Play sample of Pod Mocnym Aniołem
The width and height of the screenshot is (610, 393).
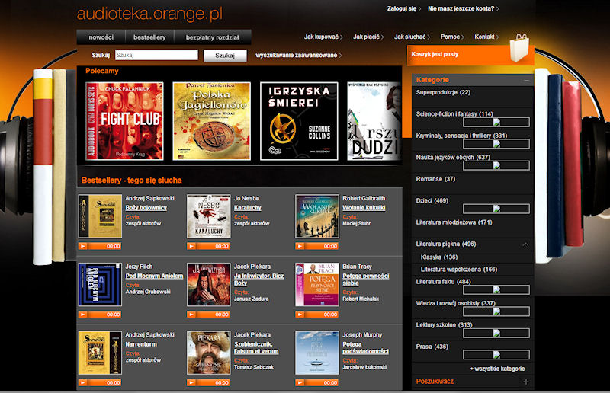coord(82,315)
